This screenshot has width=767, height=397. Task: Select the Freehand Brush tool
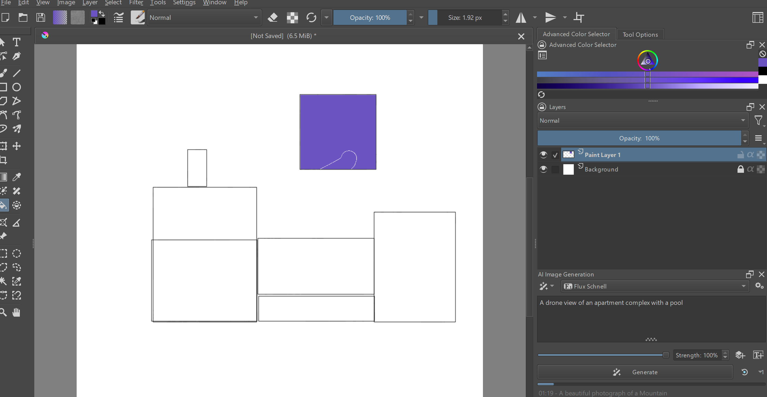(x=3, y=72)
